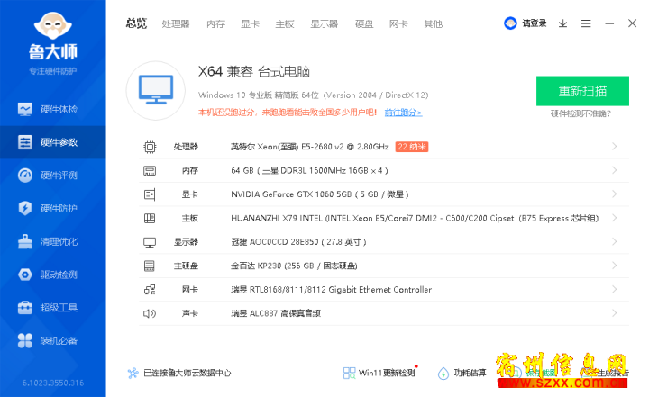Expand the 处理器 row chevron
The width and height of the screenshot is (649, 397).
coord(615,147)
